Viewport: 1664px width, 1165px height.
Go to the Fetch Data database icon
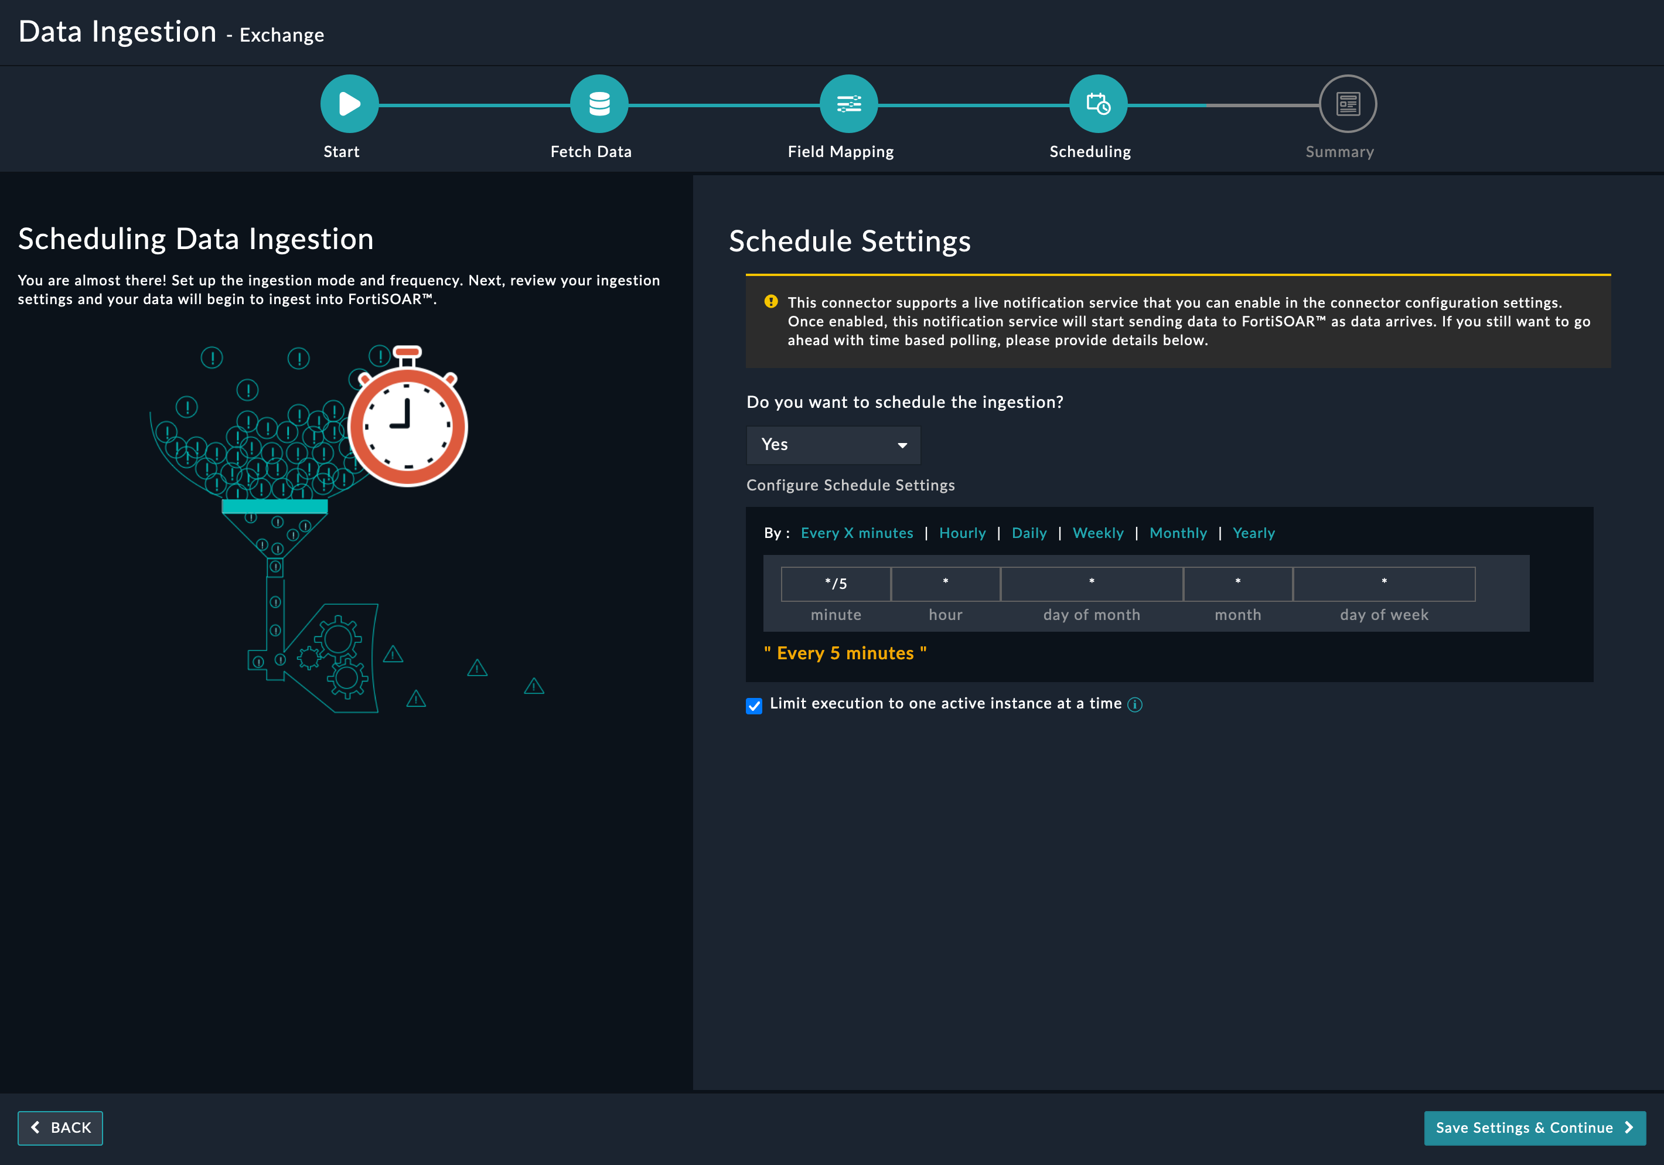pyautogui.click(x=599, y=104)
